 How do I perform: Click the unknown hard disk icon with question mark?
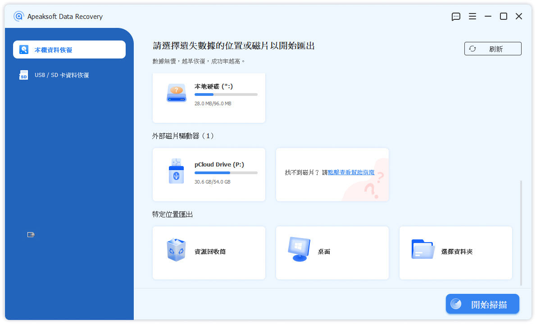pos(177,93)
